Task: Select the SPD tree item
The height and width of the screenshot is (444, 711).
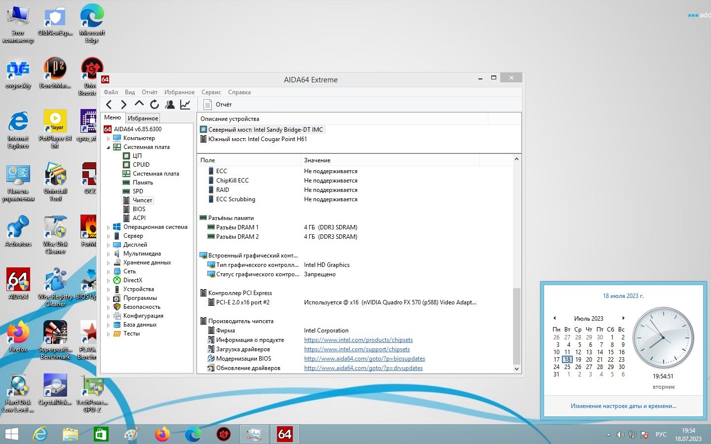Action: (x=138, y=191)
